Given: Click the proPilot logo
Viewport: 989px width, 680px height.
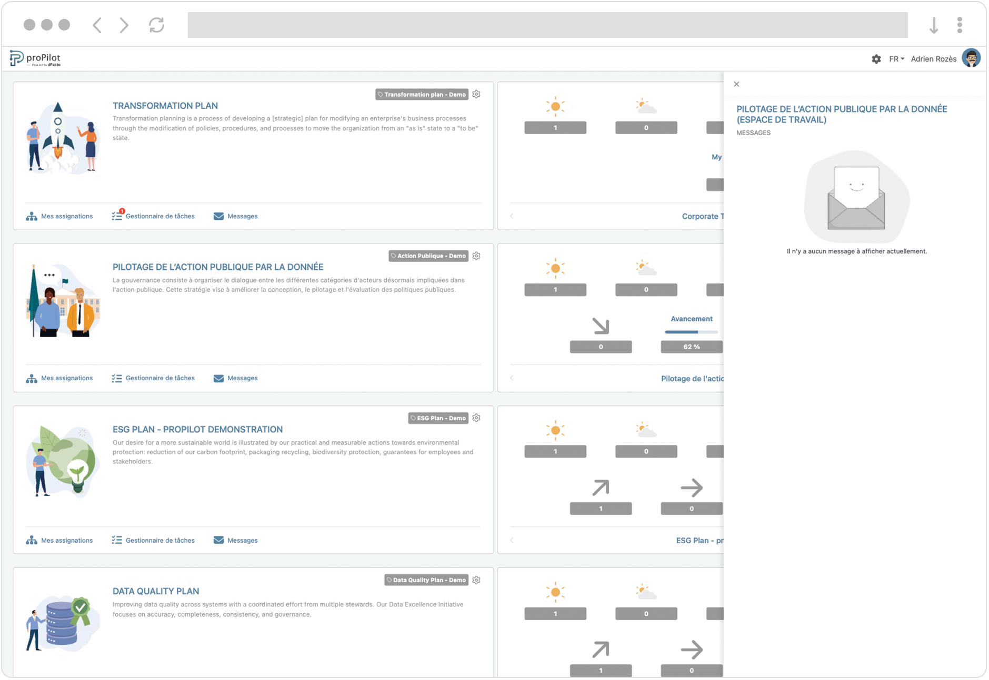Looking at the screenshot, I should pos(36,59).
